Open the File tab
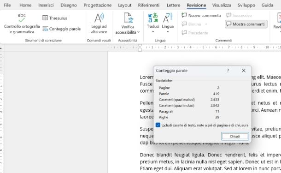 point(7,5)
